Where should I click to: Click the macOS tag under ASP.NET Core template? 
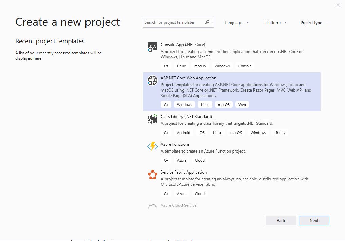click(224, 105)
